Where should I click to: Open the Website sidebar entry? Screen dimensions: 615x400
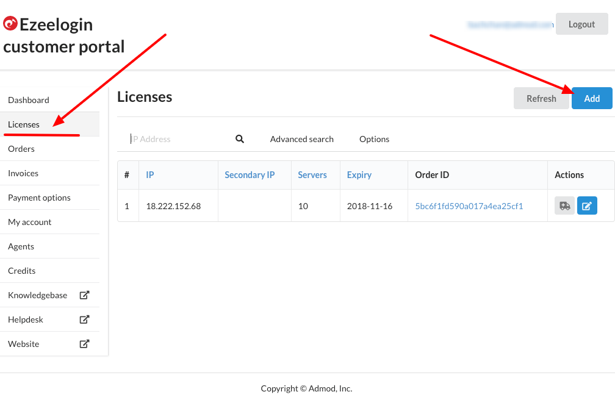tap(50, 344)
